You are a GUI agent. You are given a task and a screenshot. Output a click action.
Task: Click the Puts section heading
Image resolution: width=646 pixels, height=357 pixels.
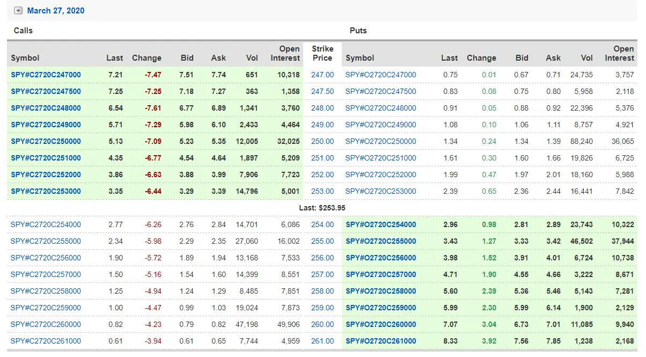pyautogui.click(x=358, y=31)
